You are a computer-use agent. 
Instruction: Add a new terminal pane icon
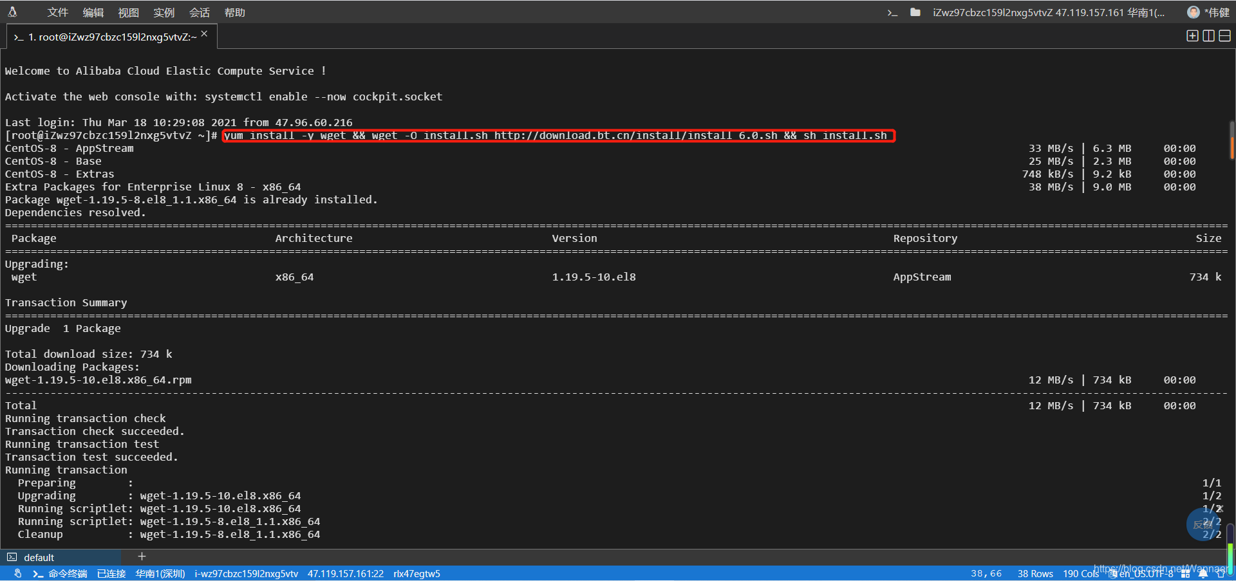[1192, 36]
